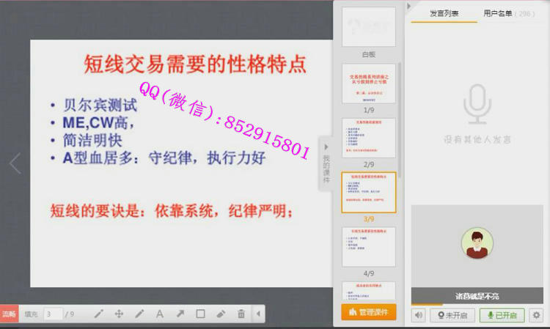Viewport: 550px width, 329px height.
Task: Collapse the drawing toolbar with left arrow
Action: coord(257,314)
